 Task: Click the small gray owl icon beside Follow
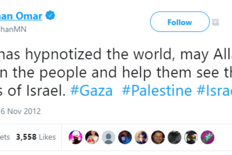click(x=216, y=22)
